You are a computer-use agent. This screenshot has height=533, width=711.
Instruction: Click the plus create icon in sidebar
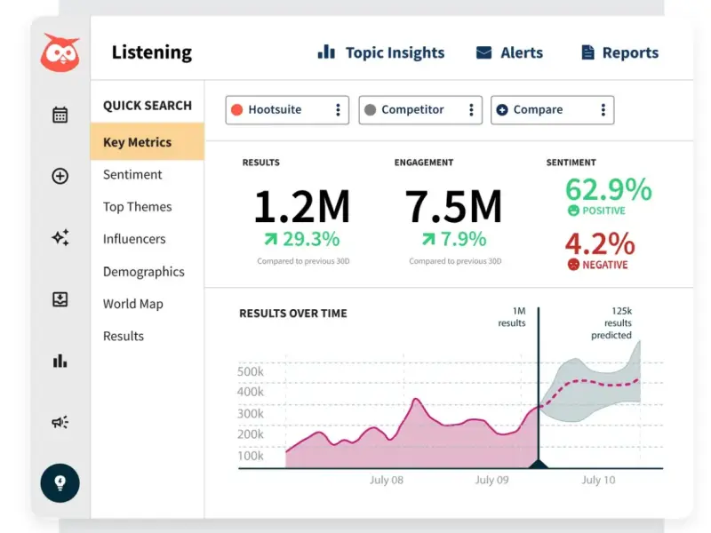(x=60, y=176)
